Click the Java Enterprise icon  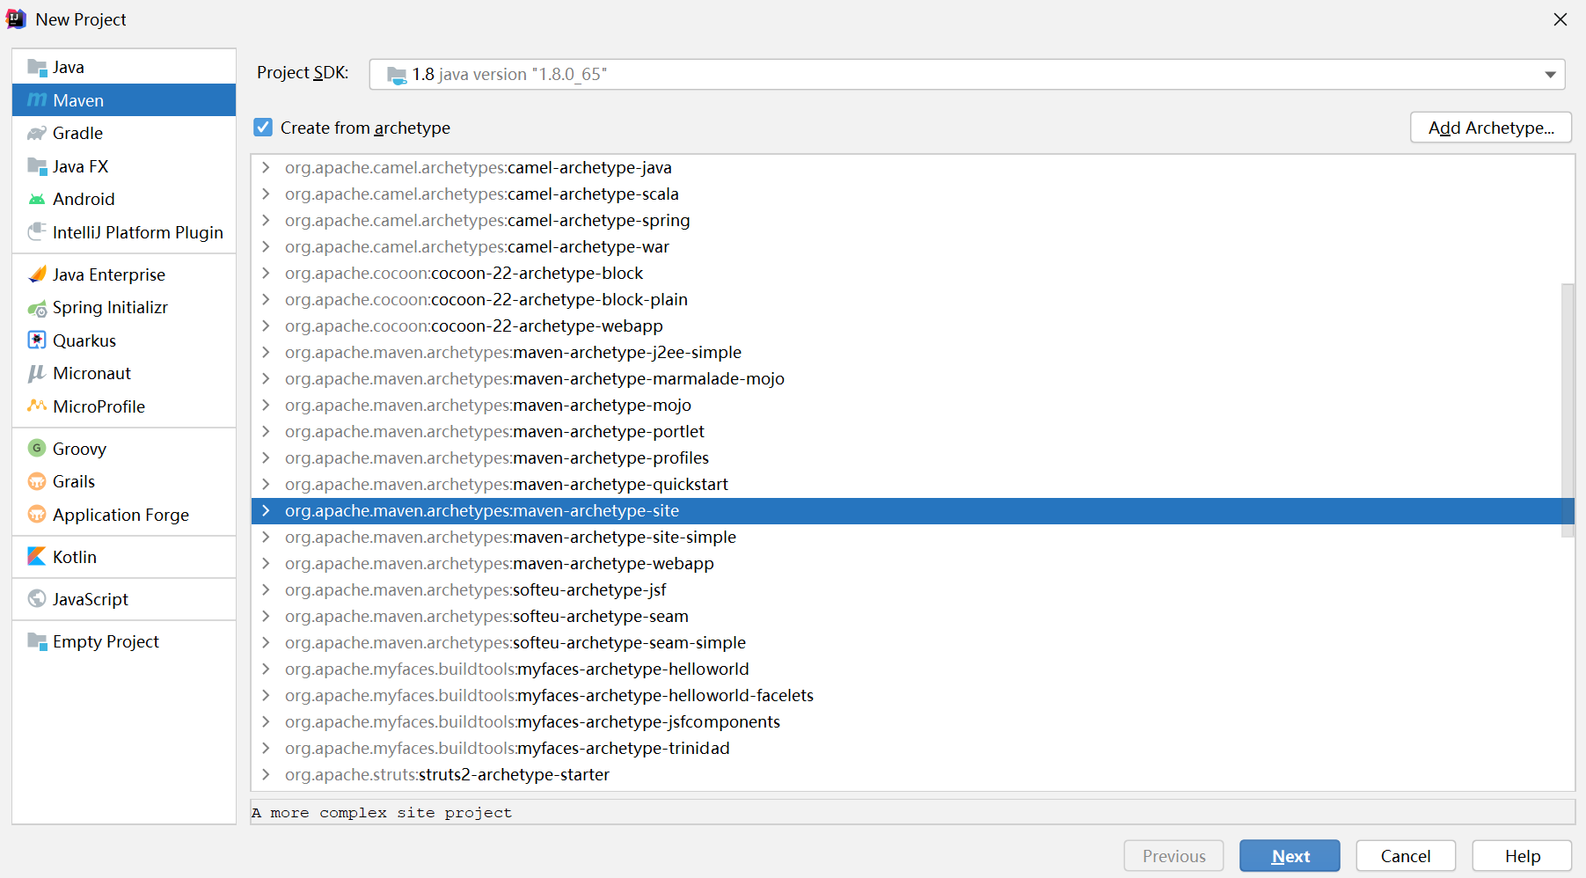click(36, 274)
